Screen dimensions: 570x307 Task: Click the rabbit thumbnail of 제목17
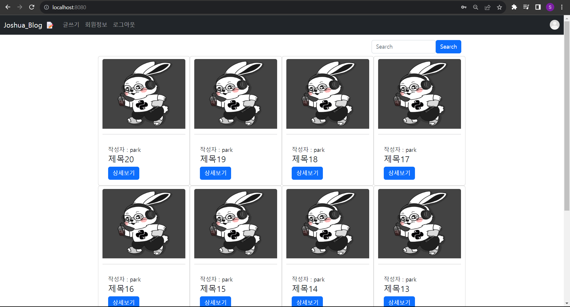(x=419, y=94)
